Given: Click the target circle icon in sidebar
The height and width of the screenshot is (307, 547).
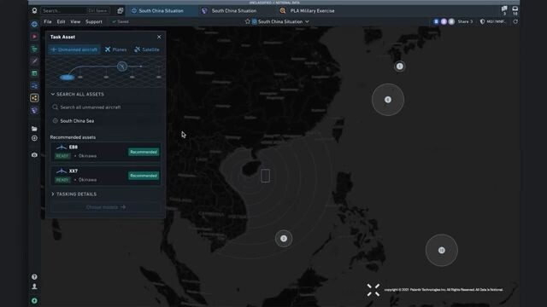Looking at the screenshot, I should click(34, 138).
